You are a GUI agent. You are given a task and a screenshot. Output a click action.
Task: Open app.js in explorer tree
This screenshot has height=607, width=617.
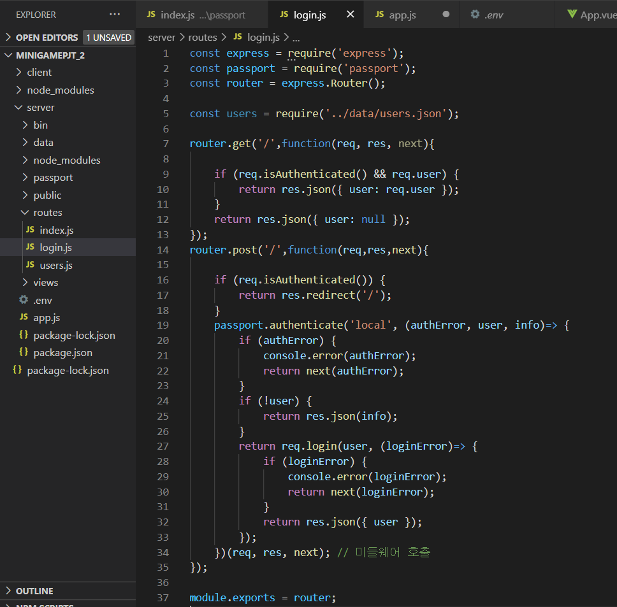pyautogui.click(x=68, y=317)
